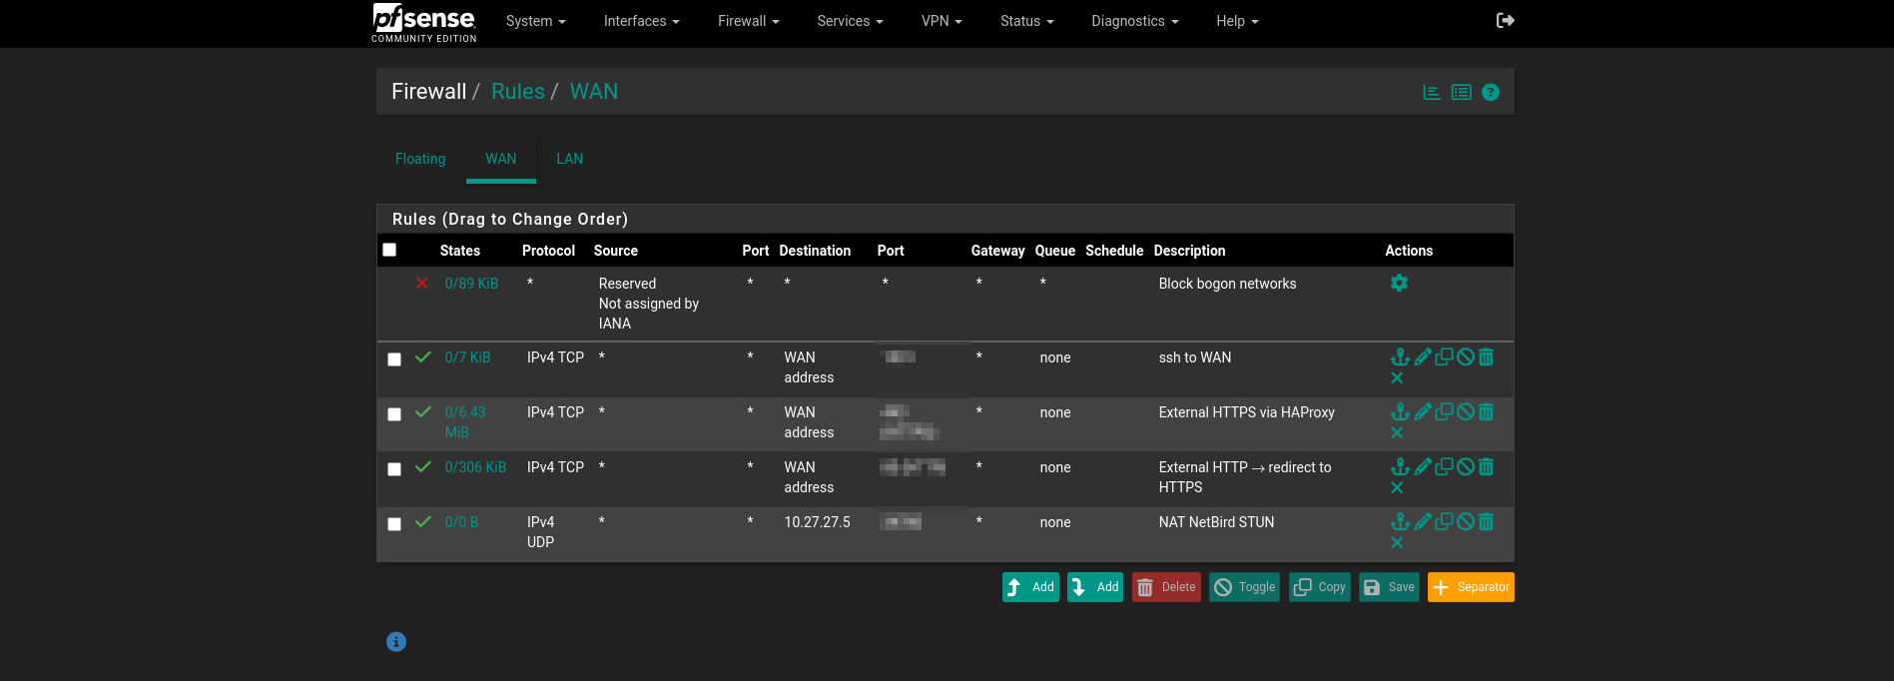This screenshot has height=681, width=1894.
Task: Delete the NAT NetBird STUN rule
Action: click(1486, 521)
